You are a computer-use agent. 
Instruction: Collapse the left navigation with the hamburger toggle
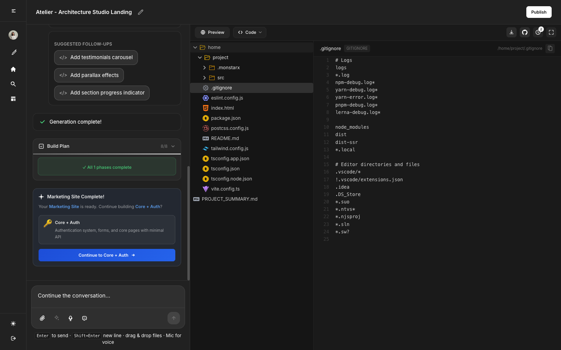[x=13, y=11]
